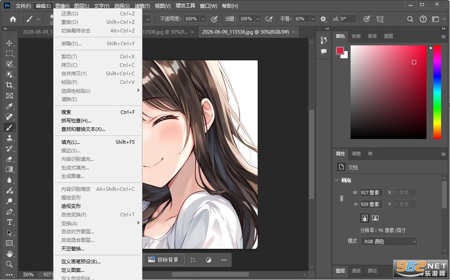Toggle the width-height link chain
Image resolution: width=450 pixels, height=280 pixels.
click(x=342, y=198)
